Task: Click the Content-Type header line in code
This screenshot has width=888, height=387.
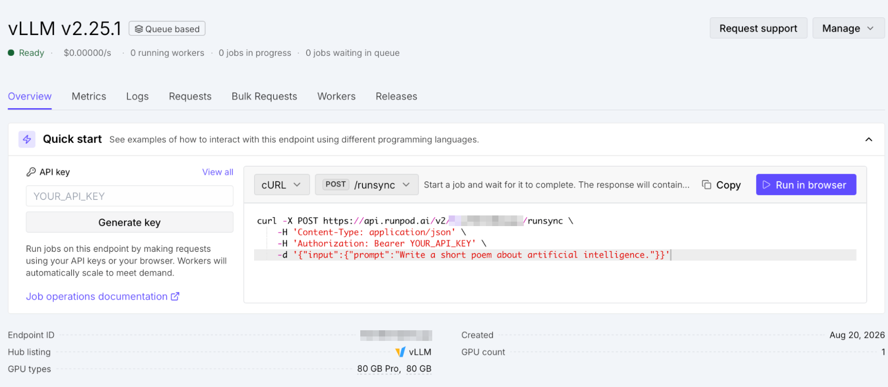Action: coord(372,232)
